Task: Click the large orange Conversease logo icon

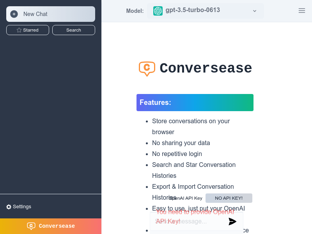Action: (147, 69)
